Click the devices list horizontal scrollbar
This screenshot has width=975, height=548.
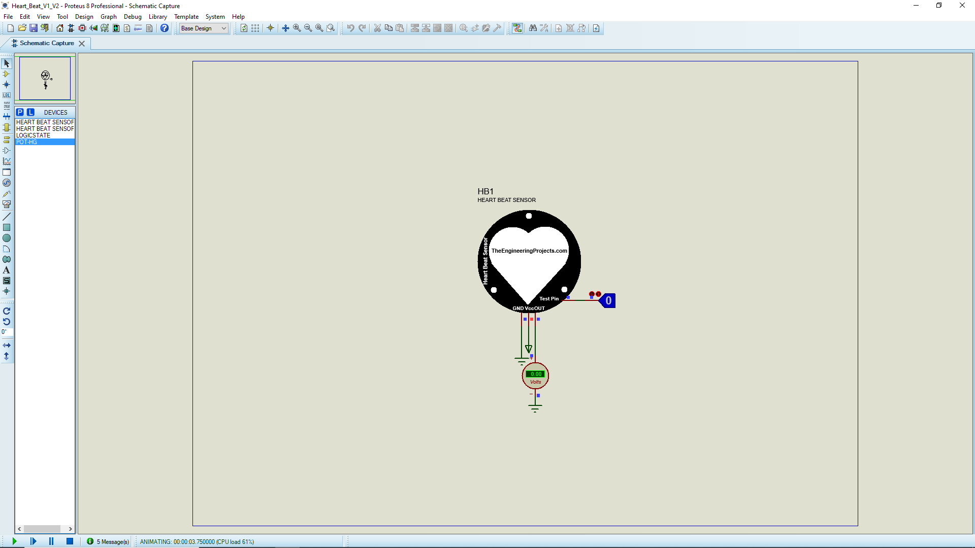click(x=45, y=529)
